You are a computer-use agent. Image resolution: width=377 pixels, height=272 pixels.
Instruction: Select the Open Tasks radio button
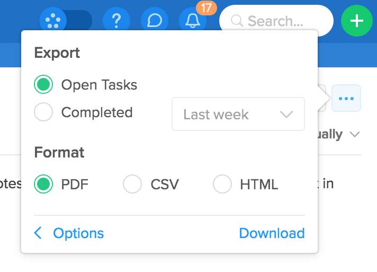(43, 84)
